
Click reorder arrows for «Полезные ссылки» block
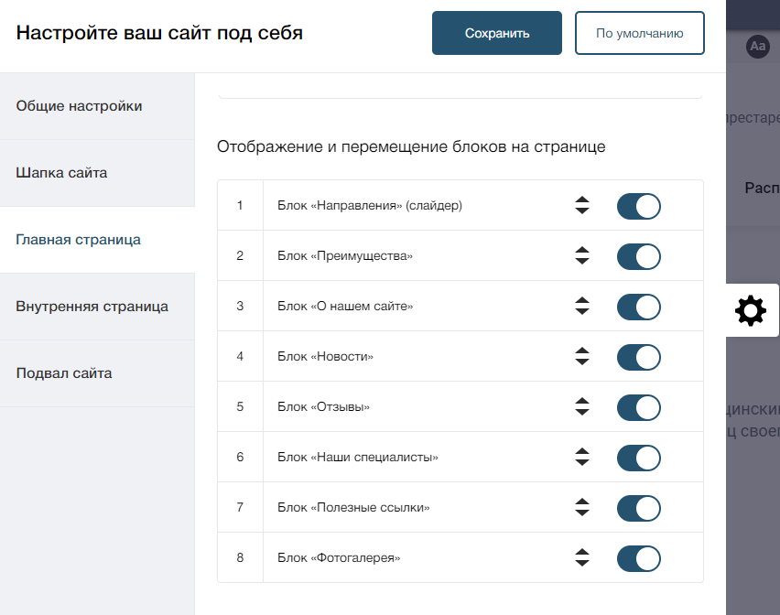pyautogui.click(x=582, y=507)
